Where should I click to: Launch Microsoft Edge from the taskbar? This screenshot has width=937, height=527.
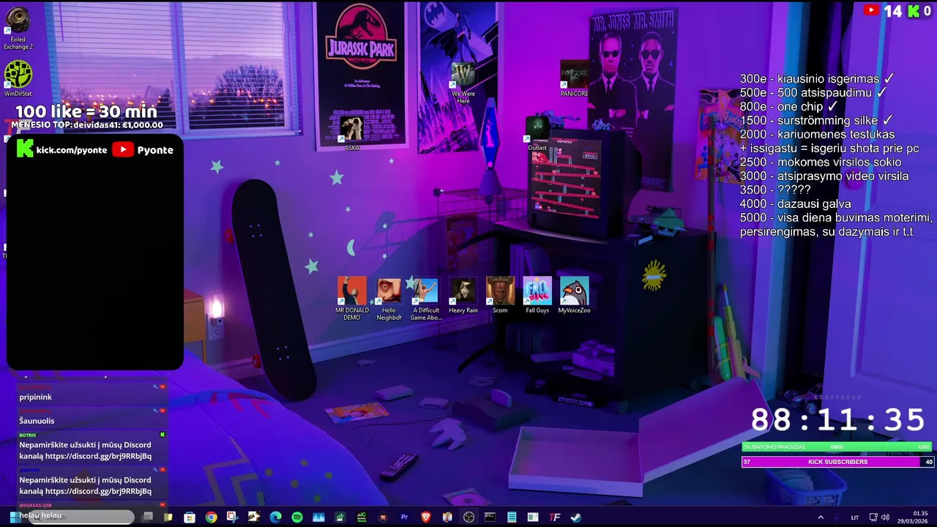275,517
